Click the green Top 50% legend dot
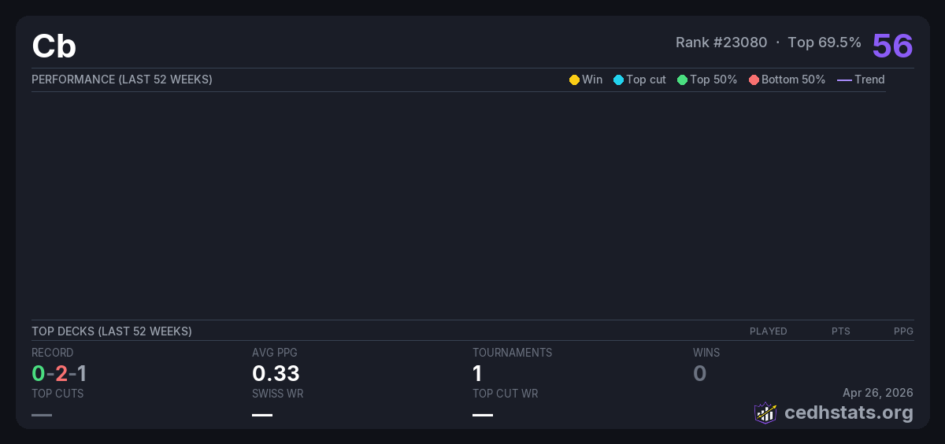 point(682,80)
